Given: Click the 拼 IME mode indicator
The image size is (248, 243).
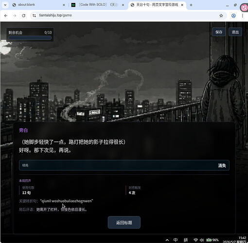Looking at the screenshot, I should [x=186, y=240].
